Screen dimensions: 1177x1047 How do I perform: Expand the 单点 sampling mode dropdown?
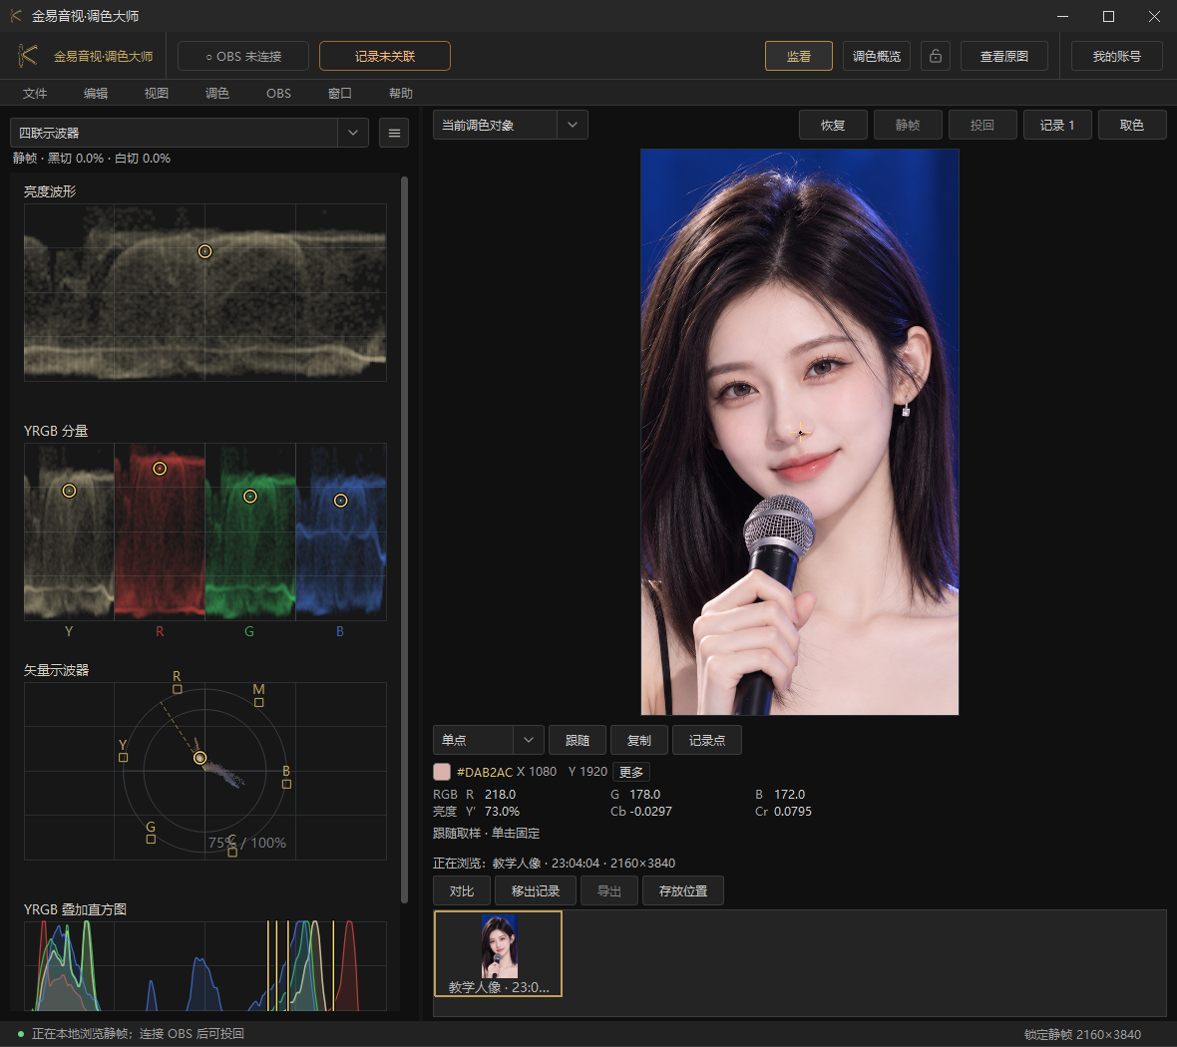tap(488, 740)
